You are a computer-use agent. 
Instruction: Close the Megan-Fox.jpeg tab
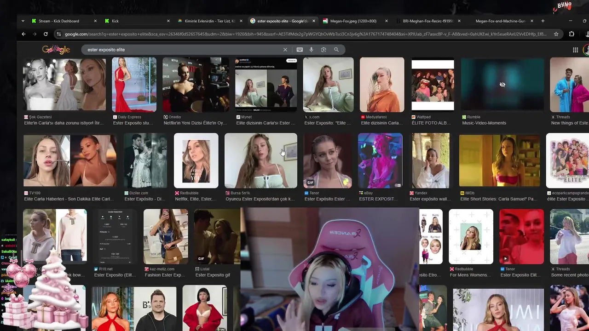click(x=386, y=21)
